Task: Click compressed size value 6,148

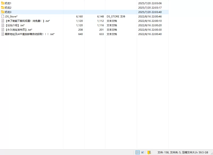Action: click(x=101, y=16)
